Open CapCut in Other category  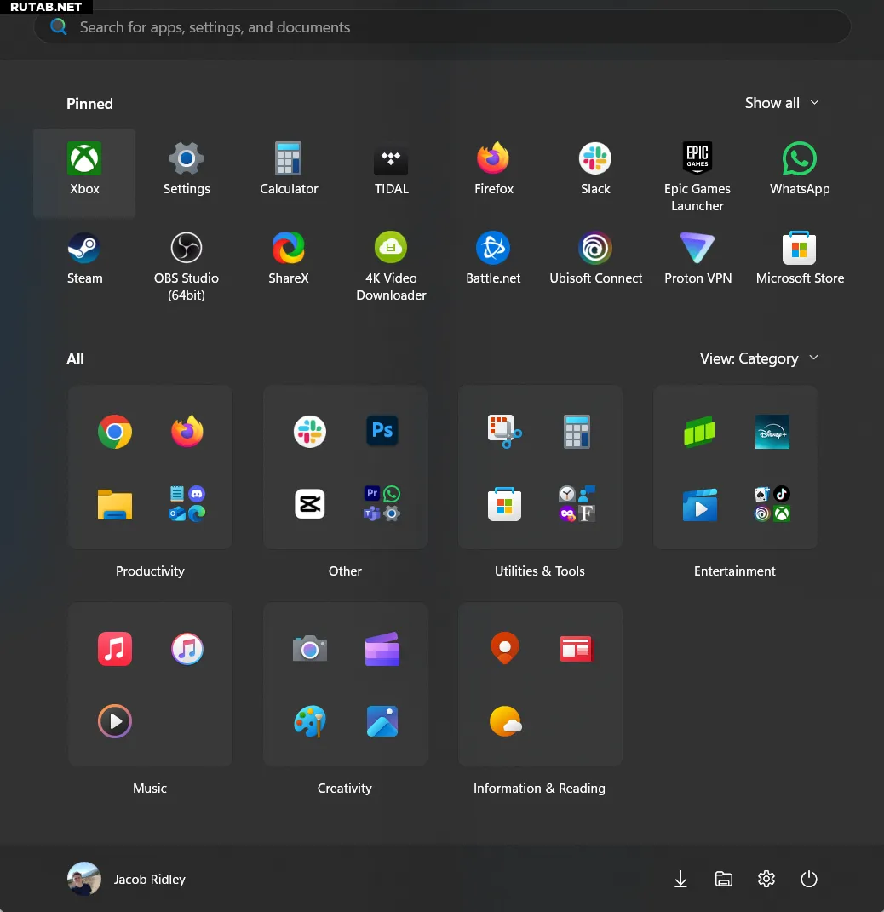coord(309,504)
